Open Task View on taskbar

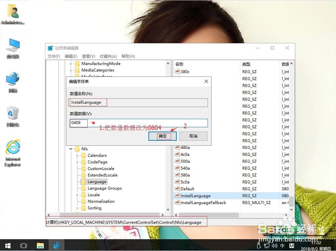pyautogui.click(x=24, y=245)
